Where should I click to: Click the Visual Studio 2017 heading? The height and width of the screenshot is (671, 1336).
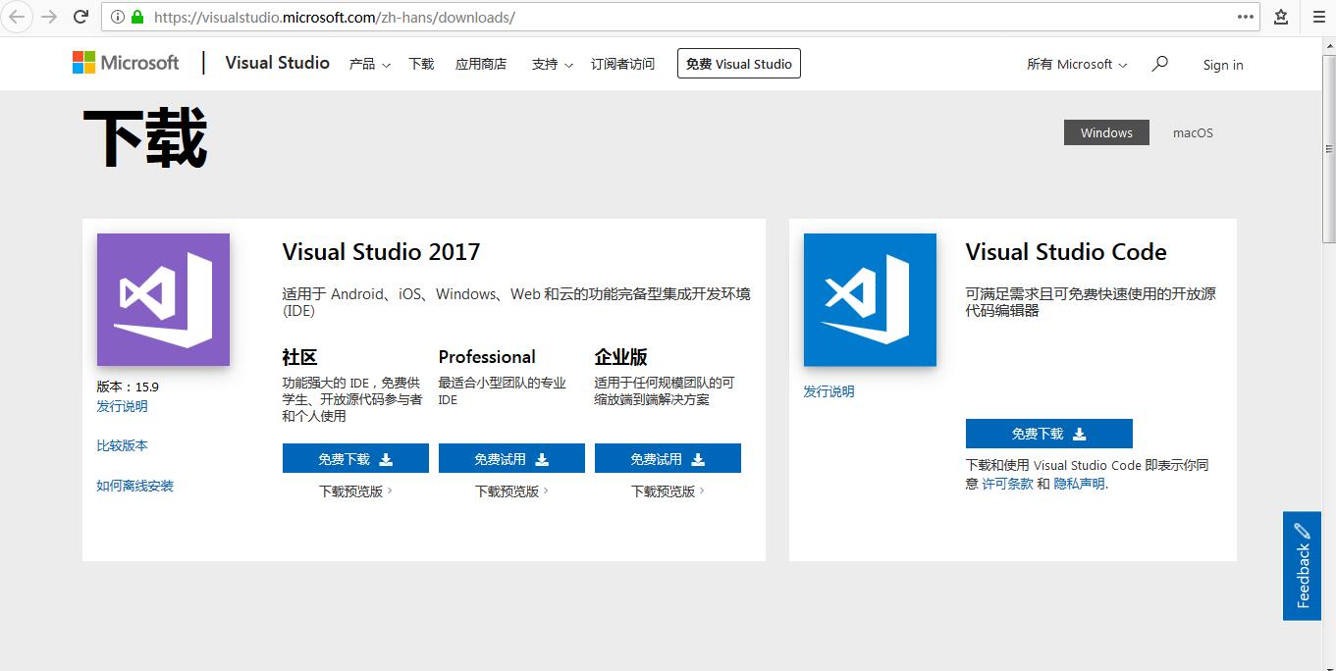pos(381,252)
